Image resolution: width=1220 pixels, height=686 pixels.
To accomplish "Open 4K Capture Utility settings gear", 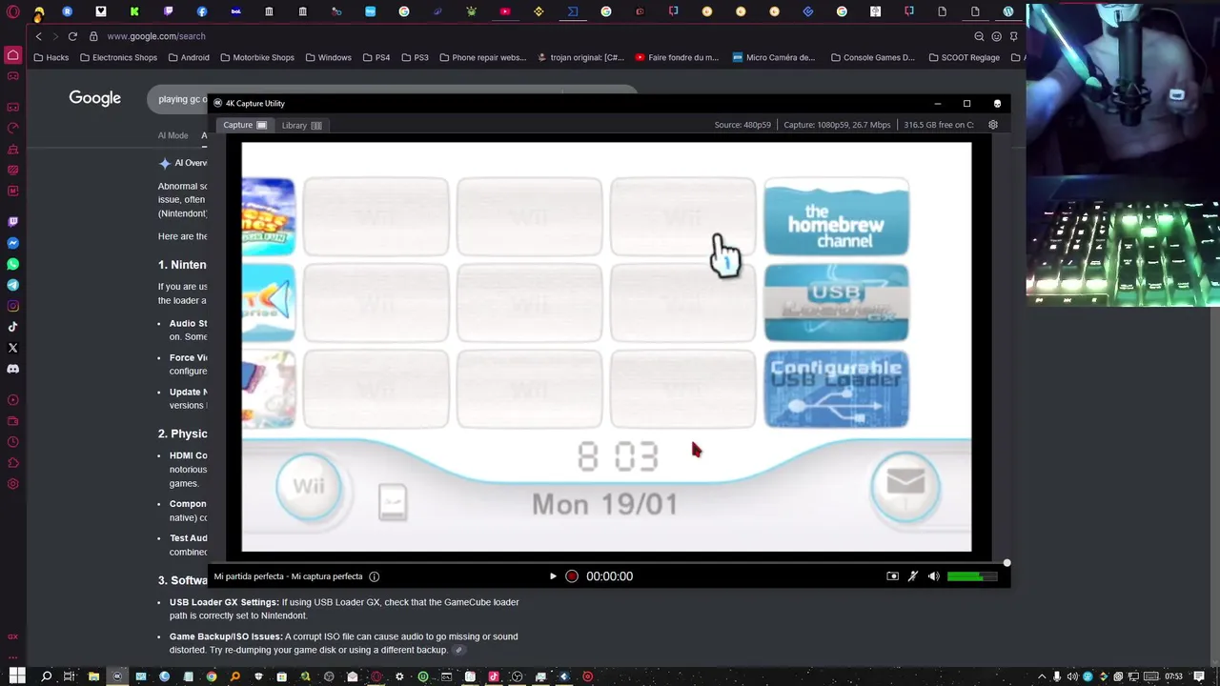I will coord(993,125).
